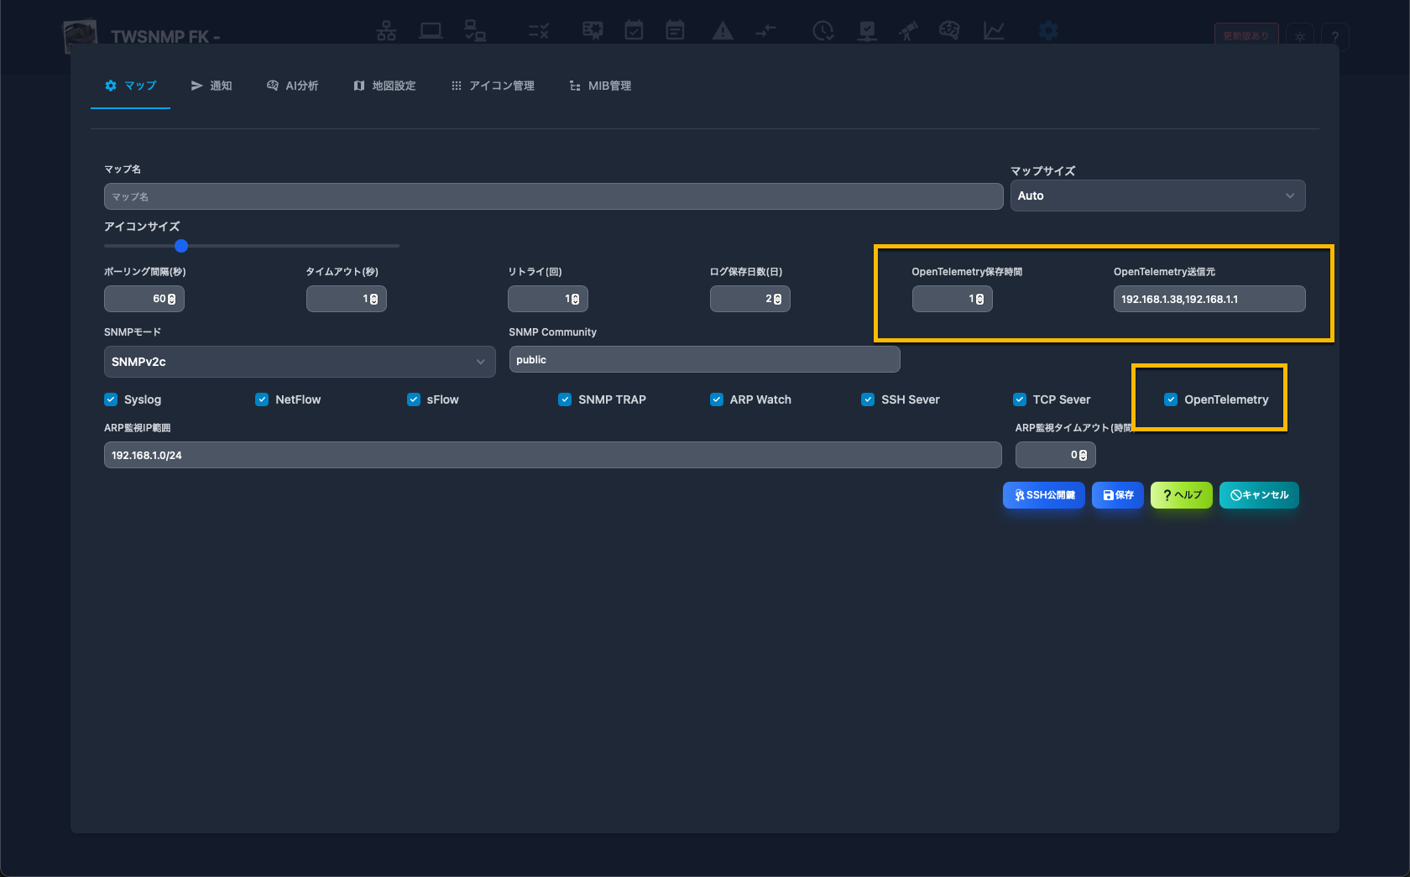Click the warning triangle icon
Image resolution: width=1410 pixels, height=877 pixels.
(x=723, y=31)
